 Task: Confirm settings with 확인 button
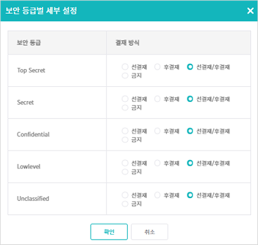pyautogui.click(x=109, y=232)
